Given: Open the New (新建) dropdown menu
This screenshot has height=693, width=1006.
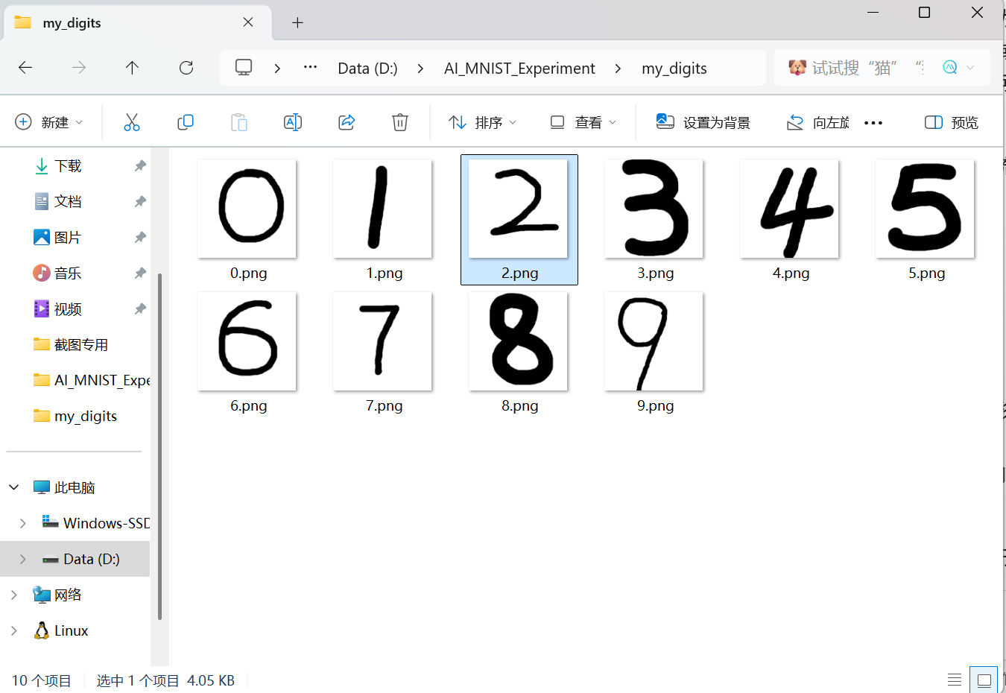Looking at the screenshot, I should click(49, 122).
